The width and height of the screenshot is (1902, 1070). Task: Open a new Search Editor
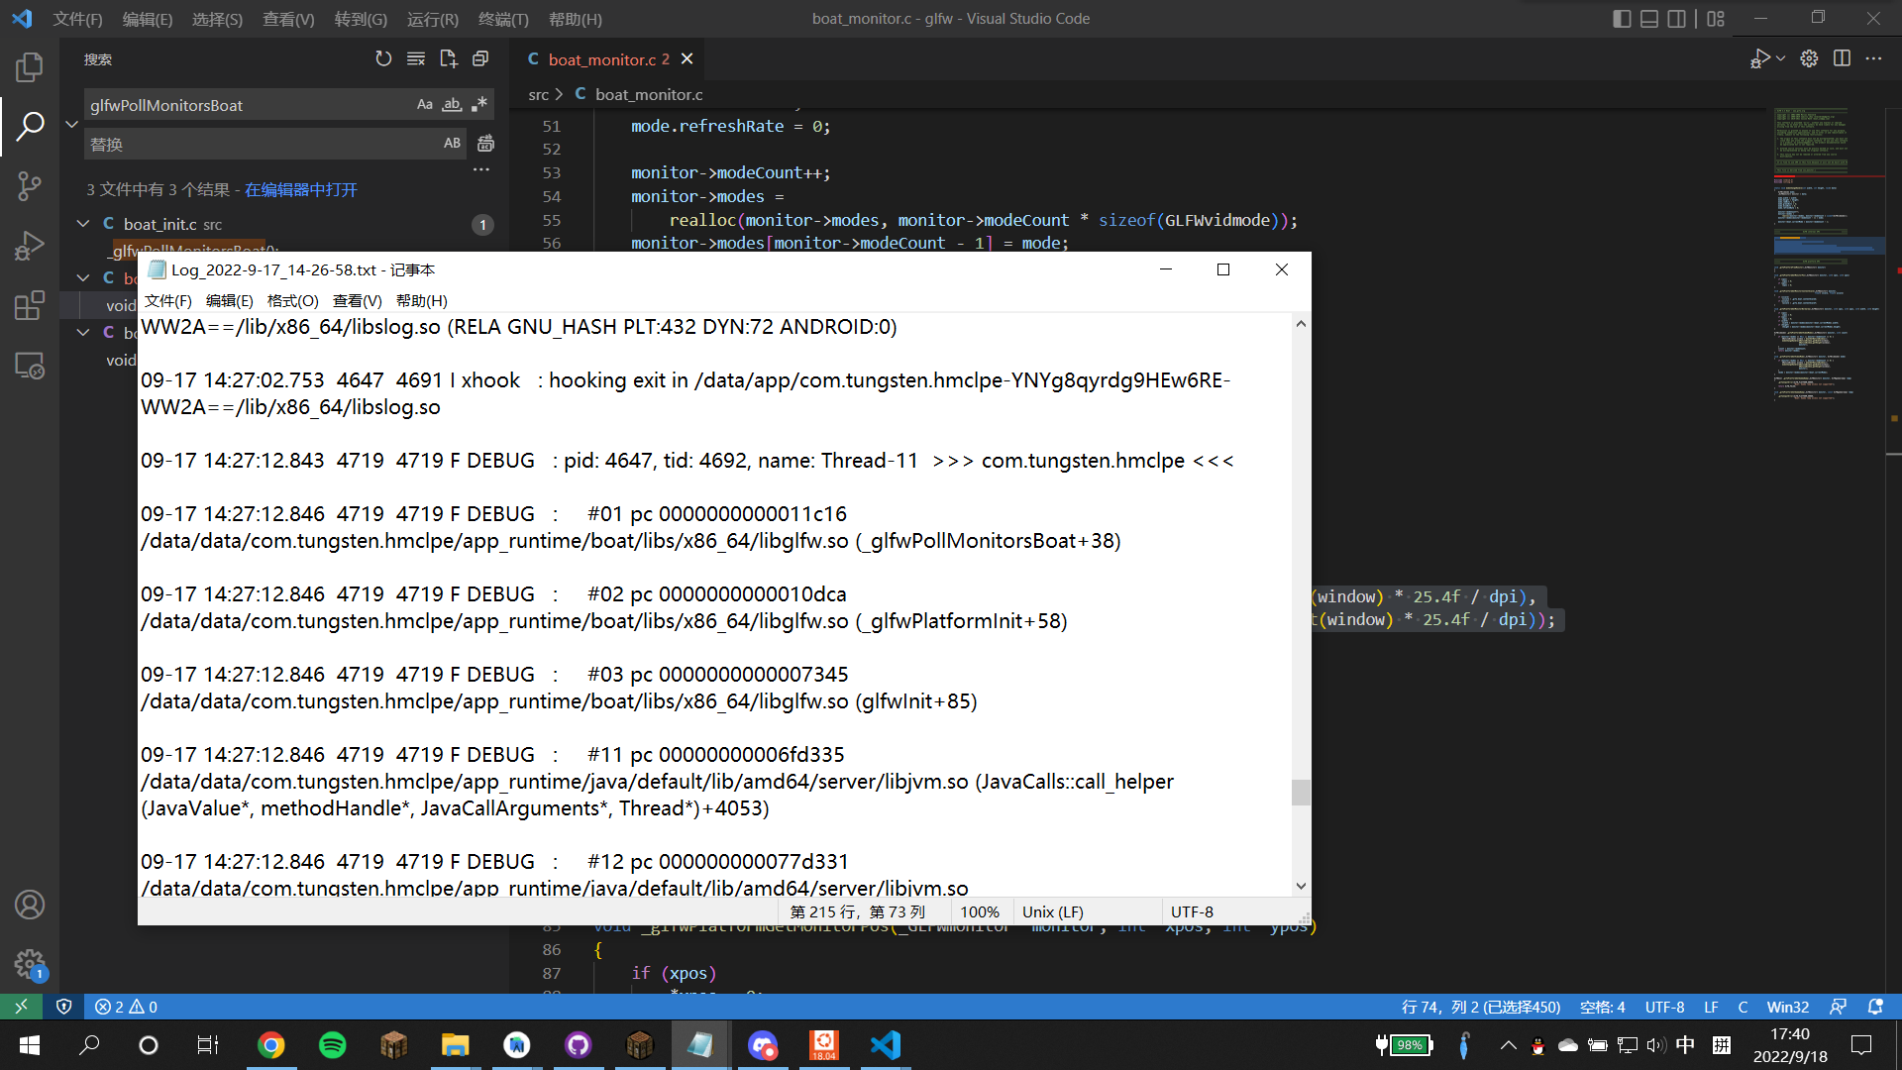point(448,58)
